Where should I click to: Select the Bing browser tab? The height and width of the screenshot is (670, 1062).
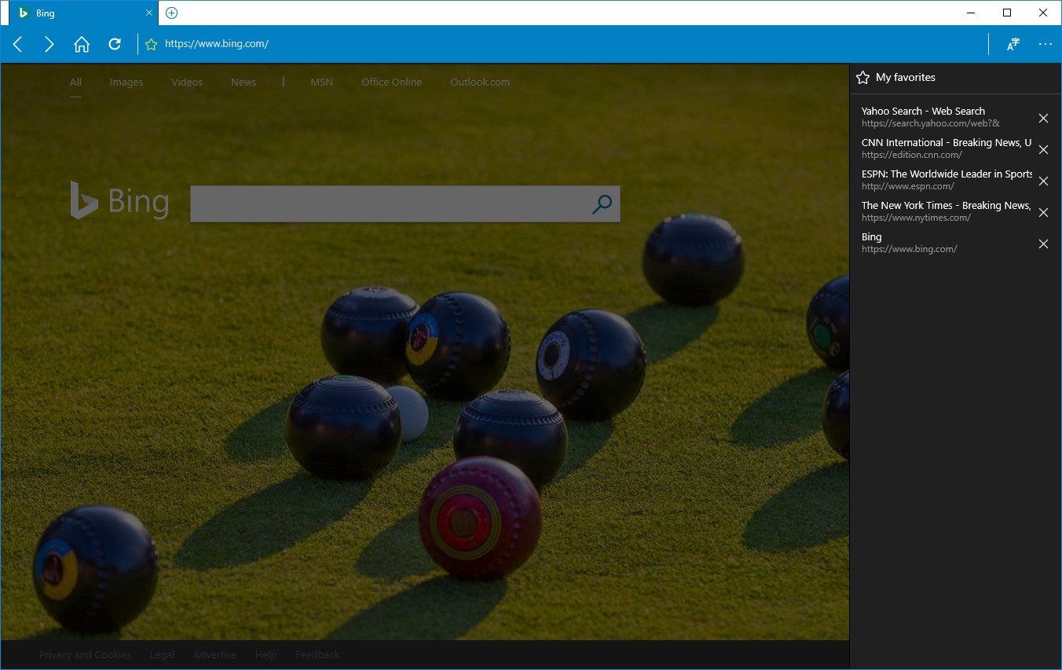pos(83,13)
